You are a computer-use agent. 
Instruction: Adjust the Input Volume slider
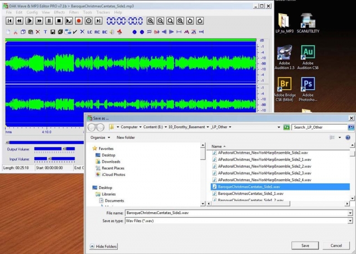[x=55, y=159]
